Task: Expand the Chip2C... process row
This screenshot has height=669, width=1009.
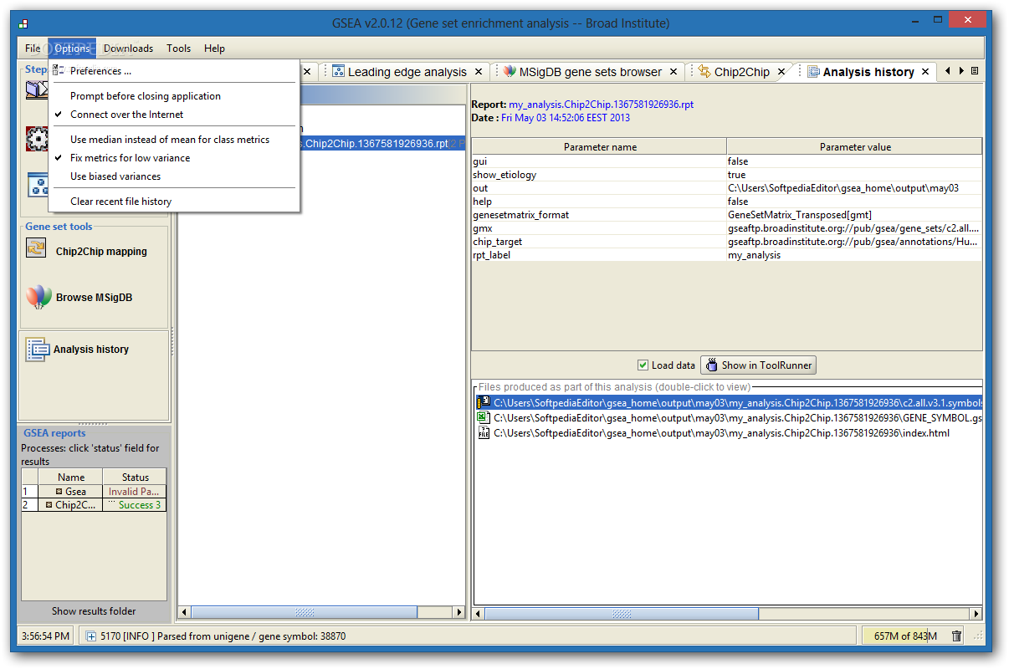Action: click(x=49, y=505)
